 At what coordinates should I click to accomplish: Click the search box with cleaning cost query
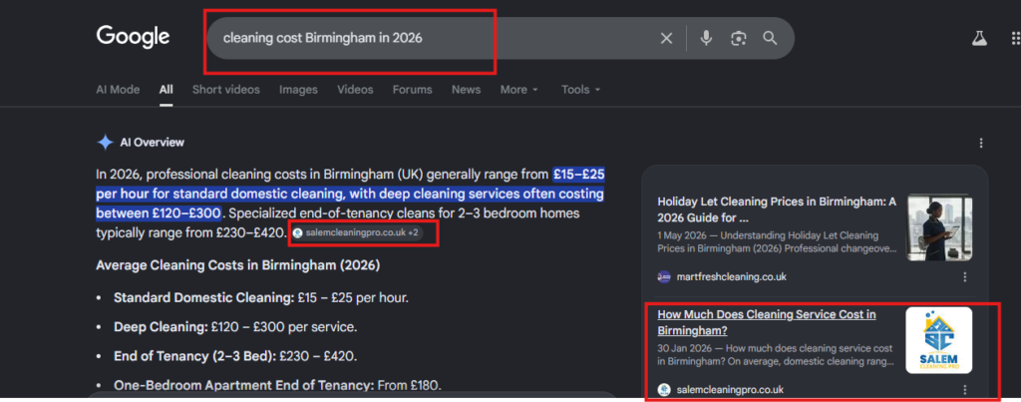[501, 39]
